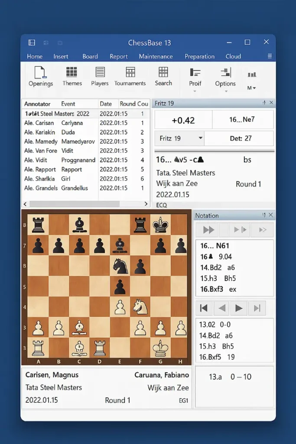
Task: Open the Report tab
Action: [x=119, y=56]
